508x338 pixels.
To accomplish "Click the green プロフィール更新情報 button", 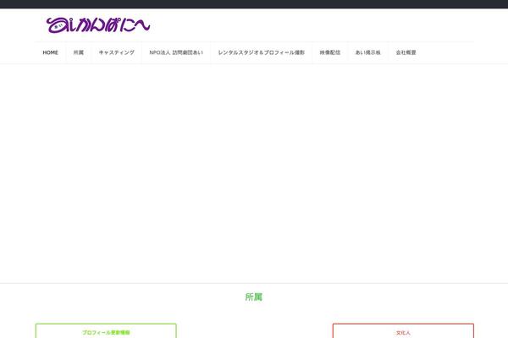I will point(106,331).
